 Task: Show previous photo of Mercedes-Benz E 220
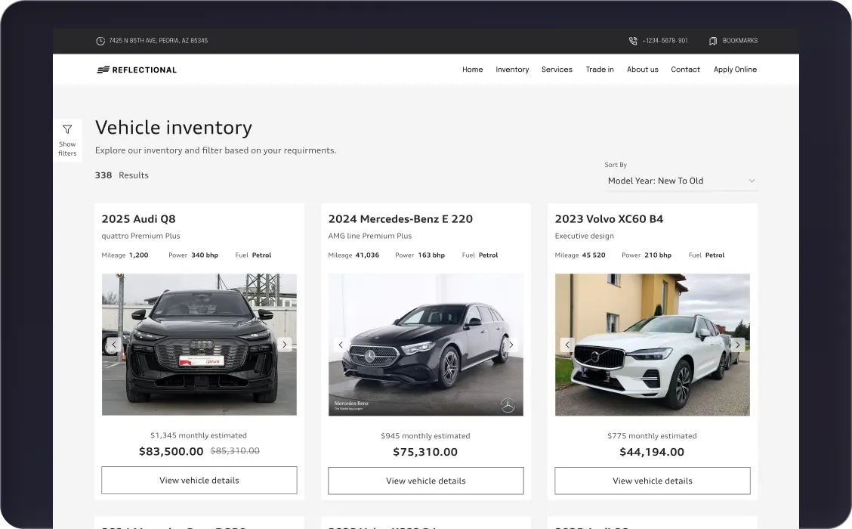pyautogui.click(x=341, y=345)
